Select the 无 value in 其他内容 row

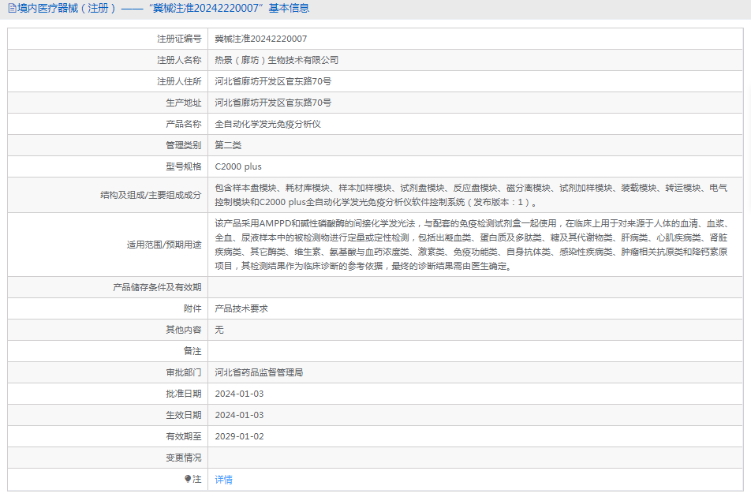coord(219,330)
